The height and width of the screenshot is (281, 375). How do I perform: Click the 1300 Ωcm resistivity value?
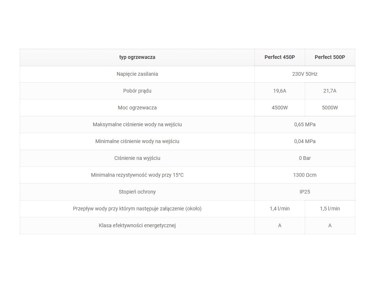click(305, 175)
